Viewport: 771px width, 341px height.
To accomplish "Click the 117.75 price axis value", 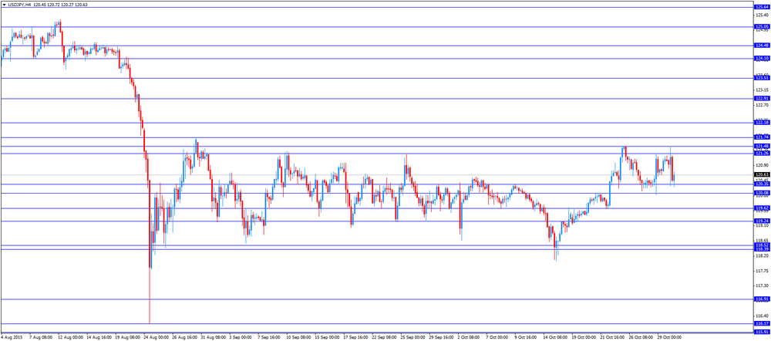I will point(762,271).
